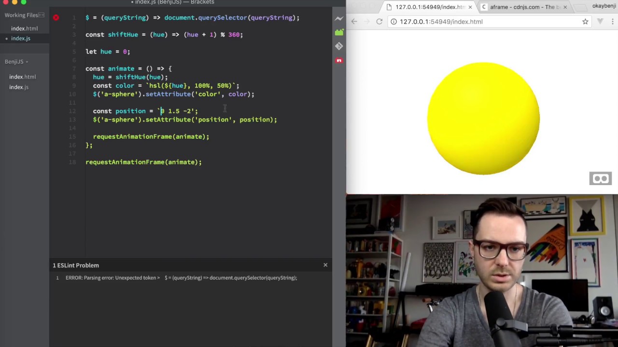
Task: Click the '1 ESLint Problem' panel header
Action: coord(76,265)
